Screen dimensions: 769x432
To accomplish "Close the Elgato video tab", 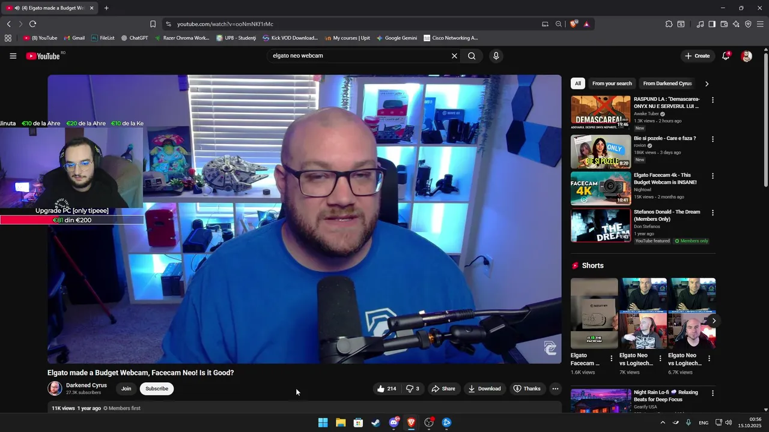I will click(x=91, y=8).
